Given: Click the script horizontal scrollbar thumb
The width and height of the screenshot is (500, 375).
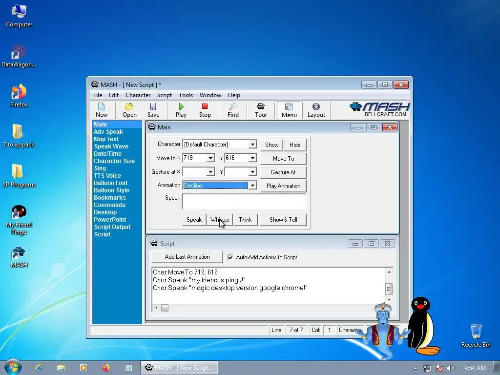Looking at the screenshot, I should 165,308.
